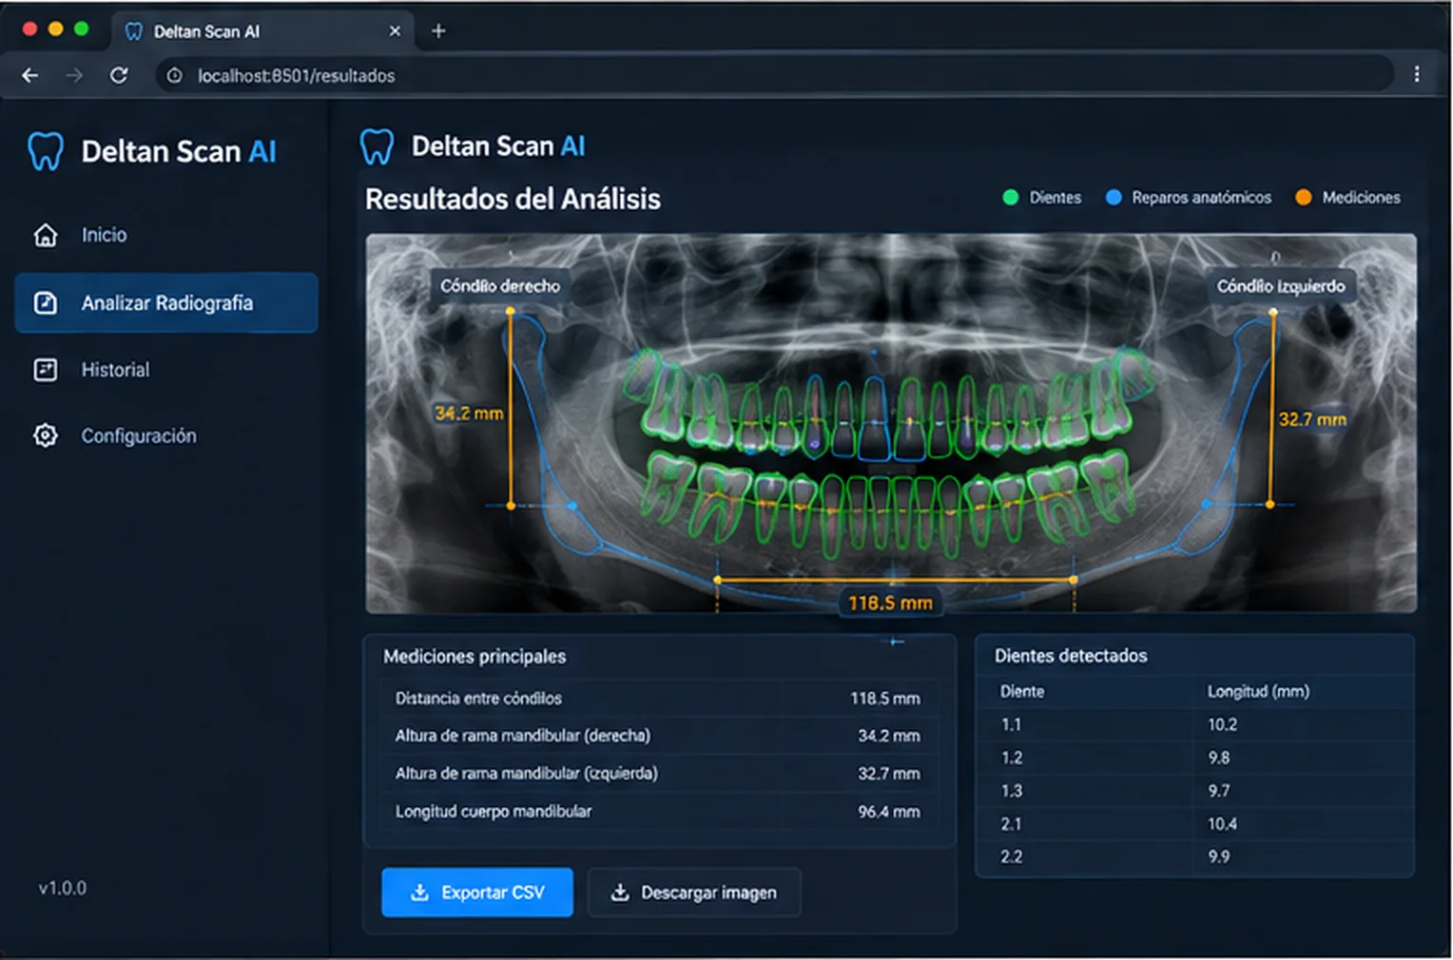This screenshot has width=1453, height=960.
Task: Go back with the browser arrow
Action: (30, 75)
